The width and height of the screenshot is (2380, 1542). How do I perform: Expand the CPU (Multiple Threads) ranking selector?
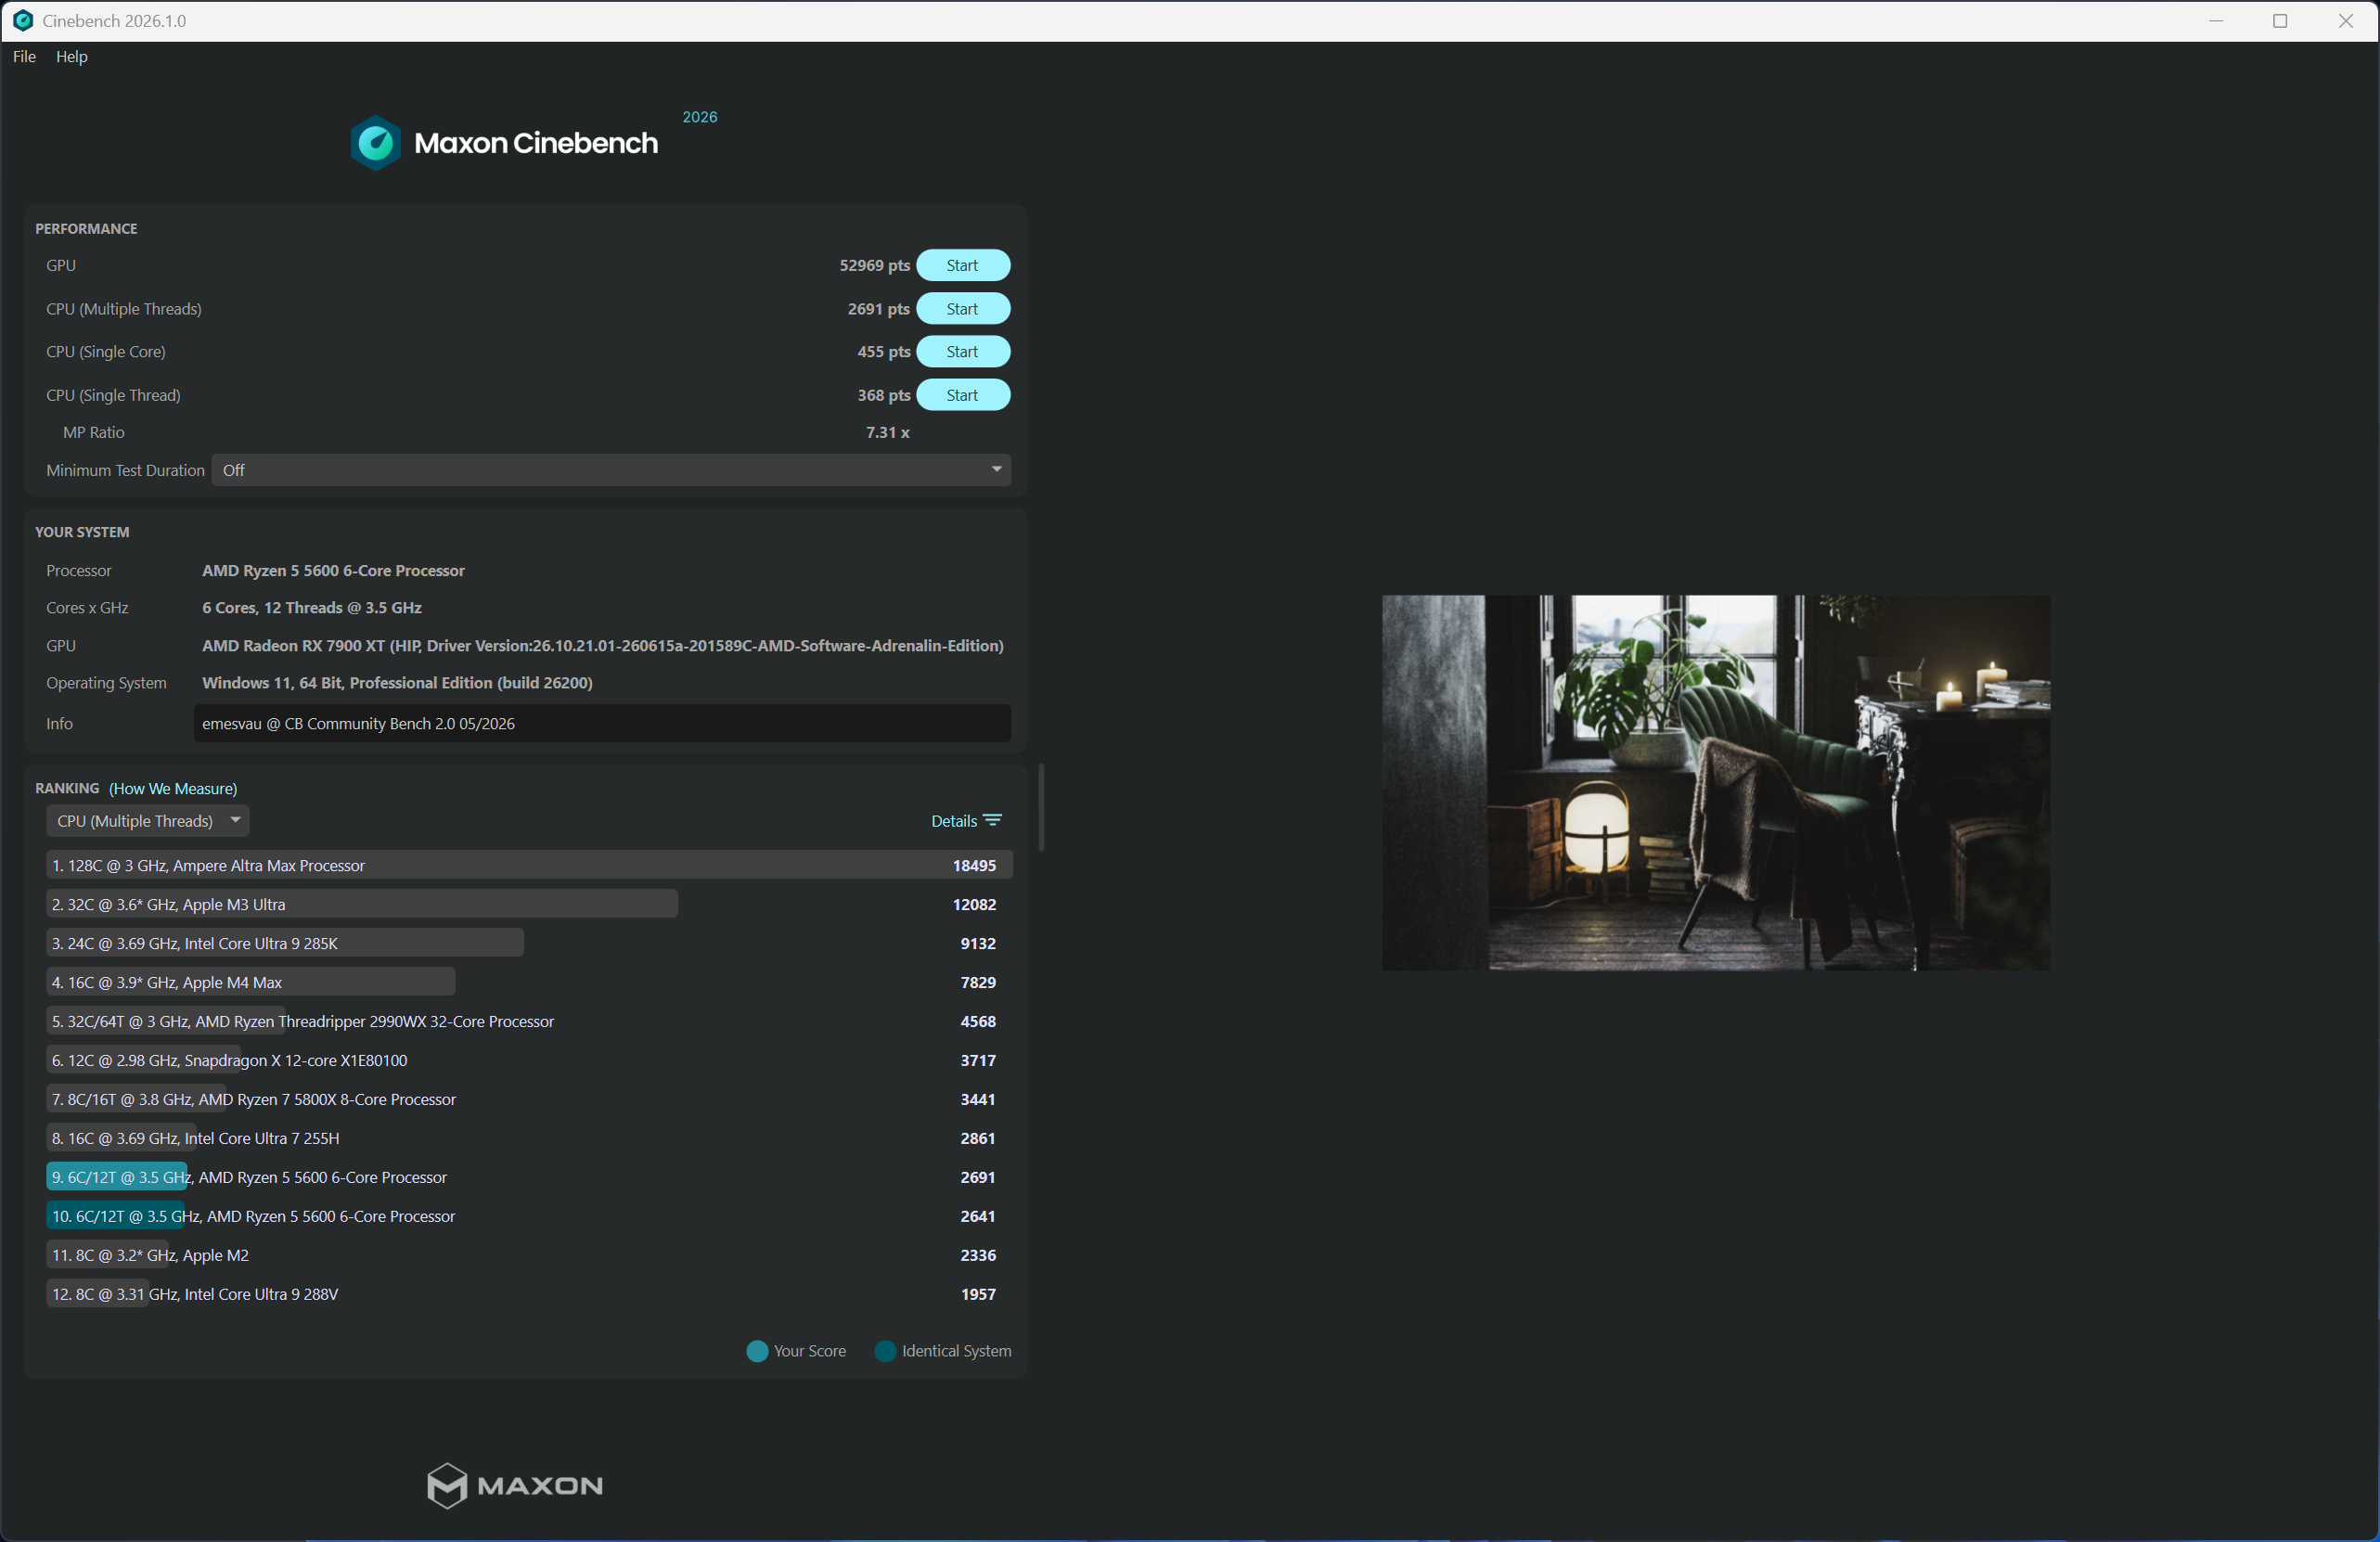(148, 821)
